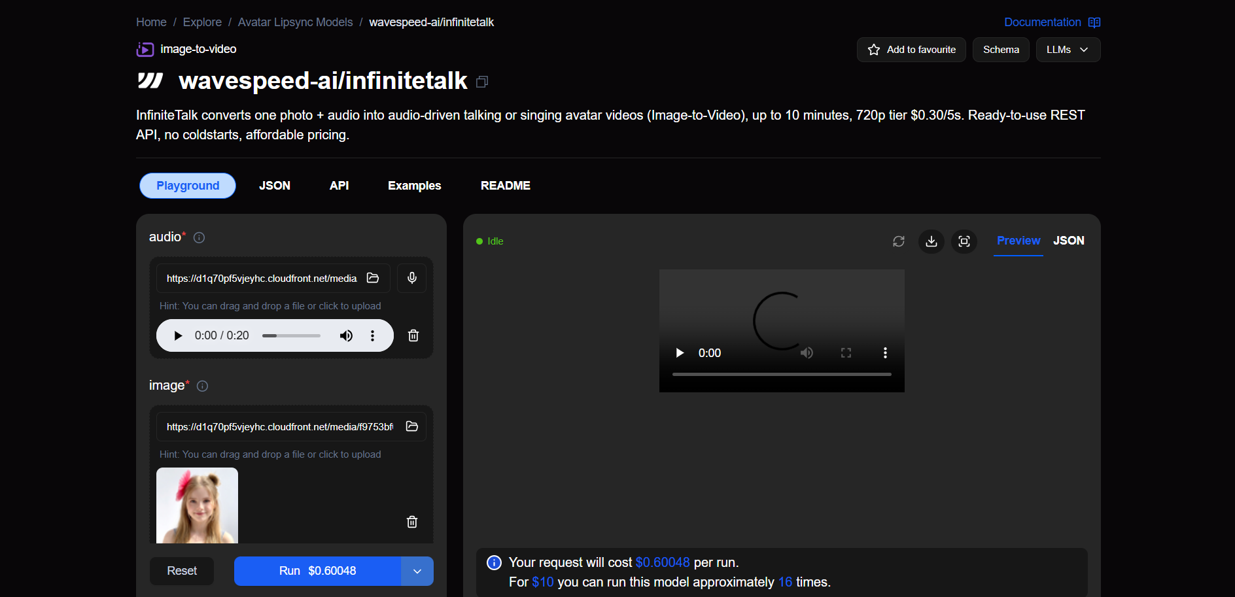Mute the audio player volume
1235x597 pixels.
[x=345, y=335]
